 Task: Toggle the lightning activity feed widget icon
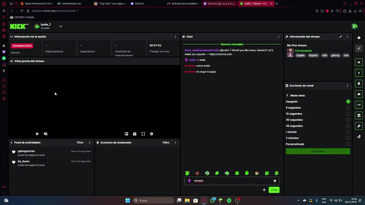click(x=359, y=73)
